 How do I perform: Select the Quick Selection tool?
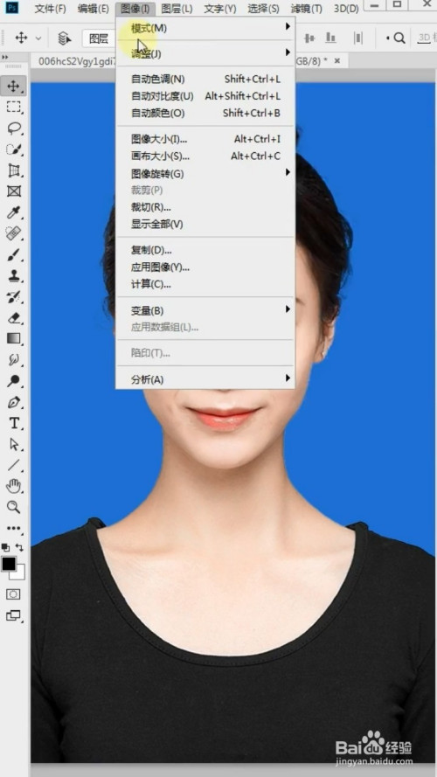click(x=13, y=149)
